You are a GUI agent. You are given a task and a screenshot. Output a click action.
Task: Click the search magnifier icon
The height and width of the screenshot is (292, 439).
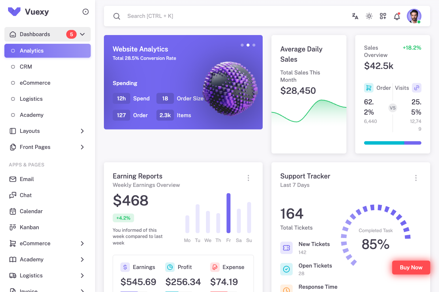(x=116, y=16)
